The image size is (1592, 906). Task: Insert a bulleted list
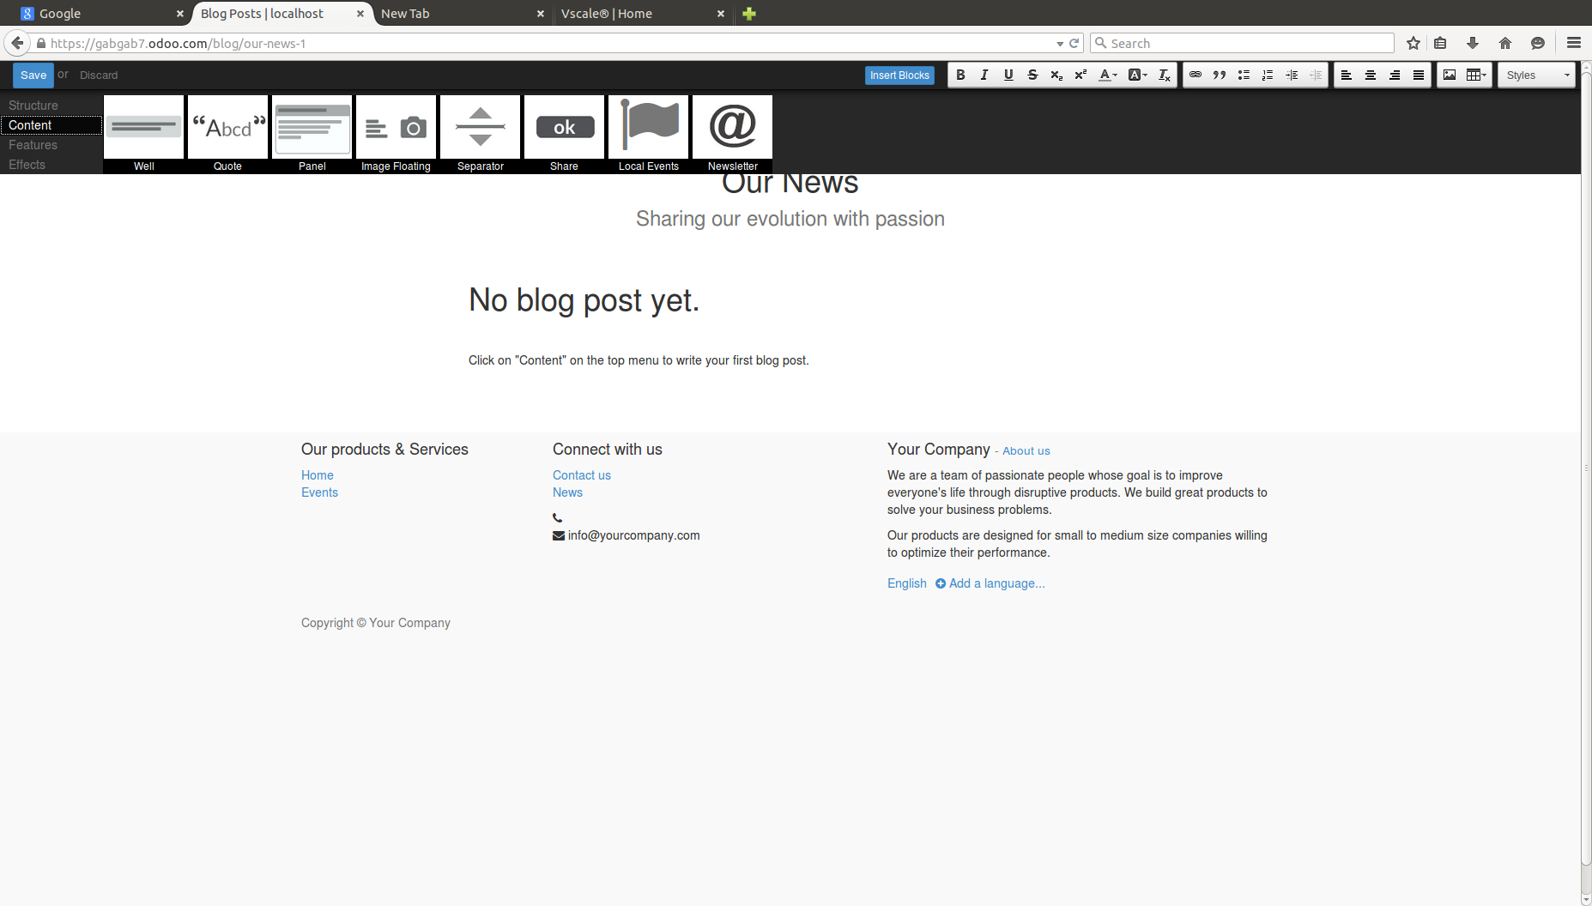pyautogui.click(x=1244, y=75)
